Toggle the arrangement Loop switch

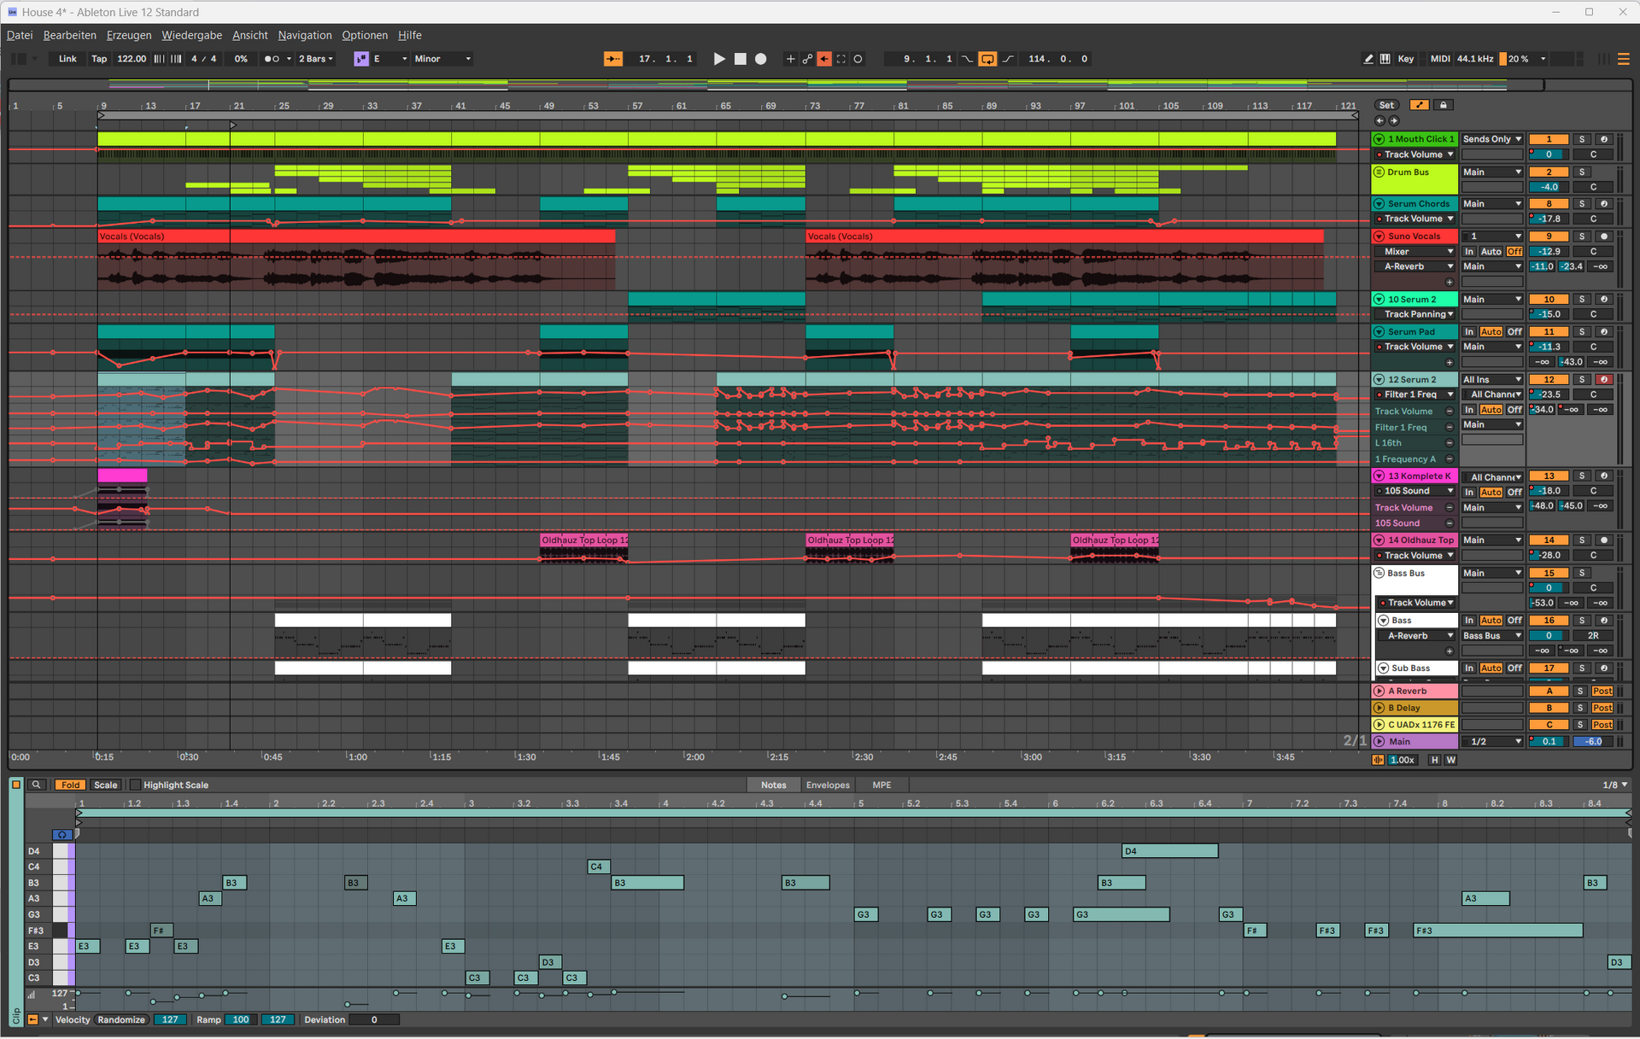987,59
